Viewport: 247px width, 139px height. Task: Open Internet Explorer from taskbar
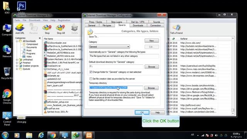pos(41,135)
